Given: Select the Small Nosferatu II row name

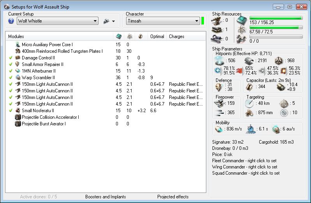Looking at the screenshot, I should click(x=38, y=110).
